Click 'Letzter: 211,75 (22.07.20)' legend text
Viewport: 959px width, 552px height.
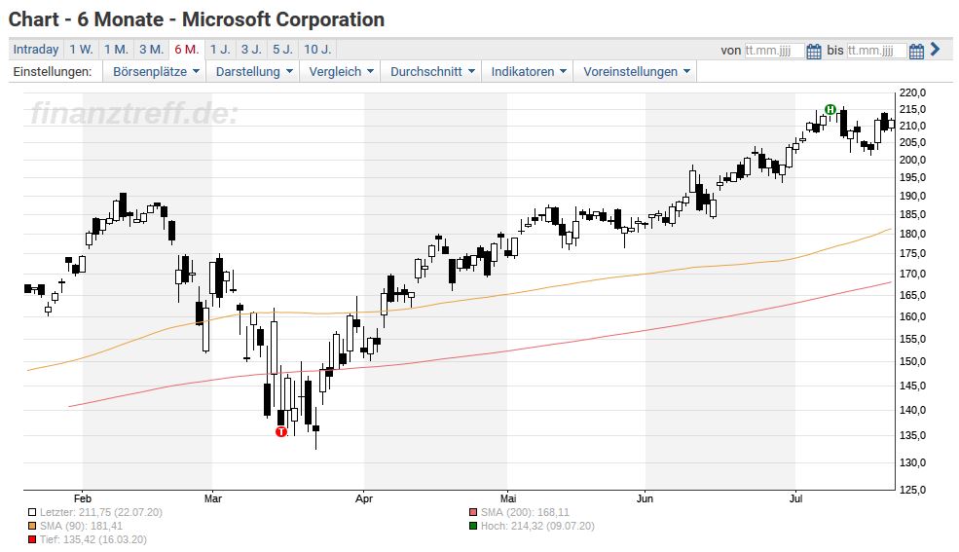pos(101,513)
